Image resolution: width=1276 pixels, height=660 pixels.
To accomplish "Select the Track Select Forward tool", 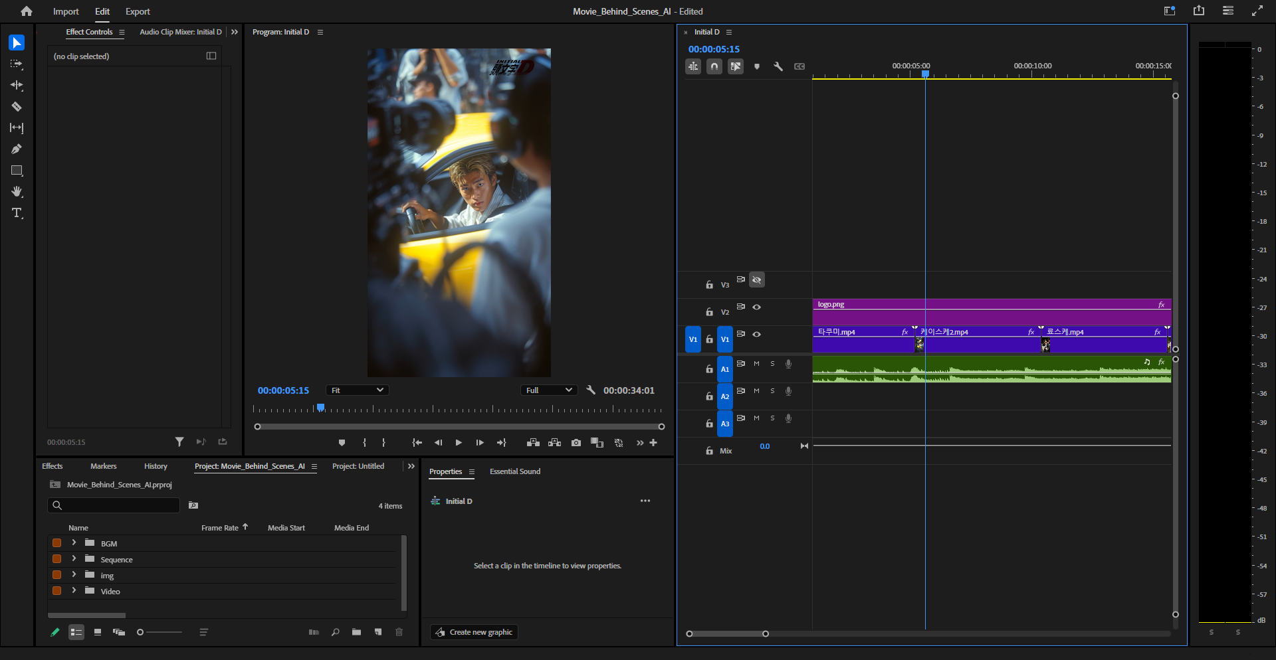I will point(17,64).
